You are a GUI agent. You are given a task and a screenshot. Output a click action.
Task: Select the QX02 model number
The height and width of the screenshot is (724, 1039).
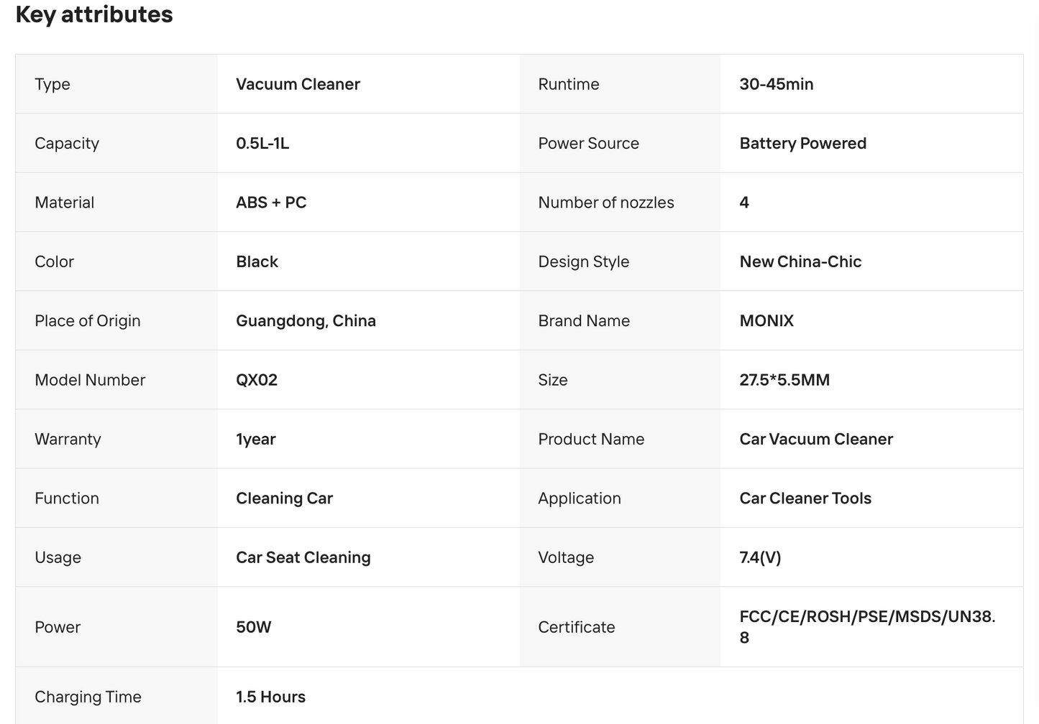[257, 380]
